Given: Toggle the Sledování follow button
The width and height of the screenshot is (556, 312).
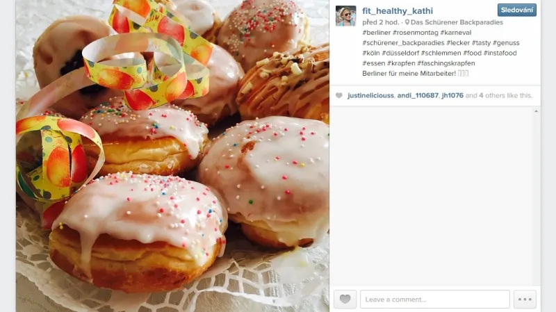Looking at the screenshot, I should point(516,10).
